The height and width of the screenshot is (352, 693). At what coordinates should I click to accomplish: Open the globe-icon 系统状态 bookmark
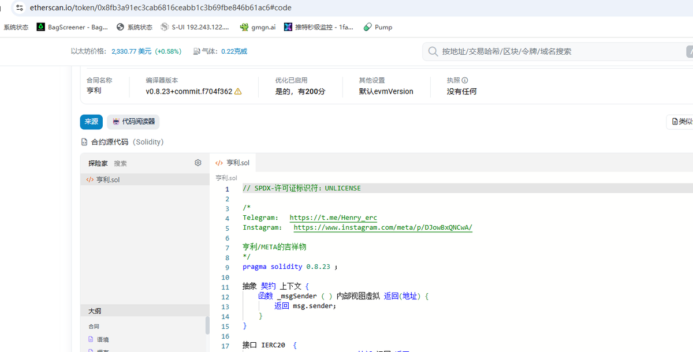click(134, 27)
